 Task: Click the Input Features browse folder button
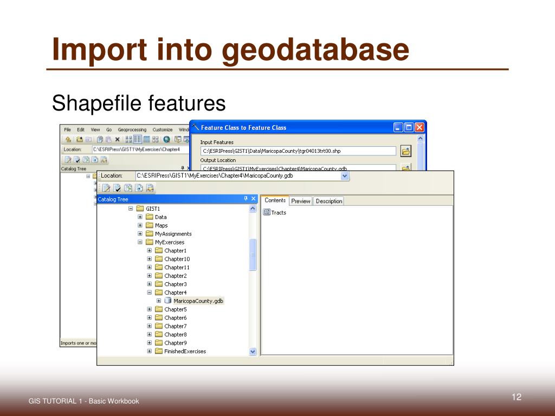coord(405,151)
